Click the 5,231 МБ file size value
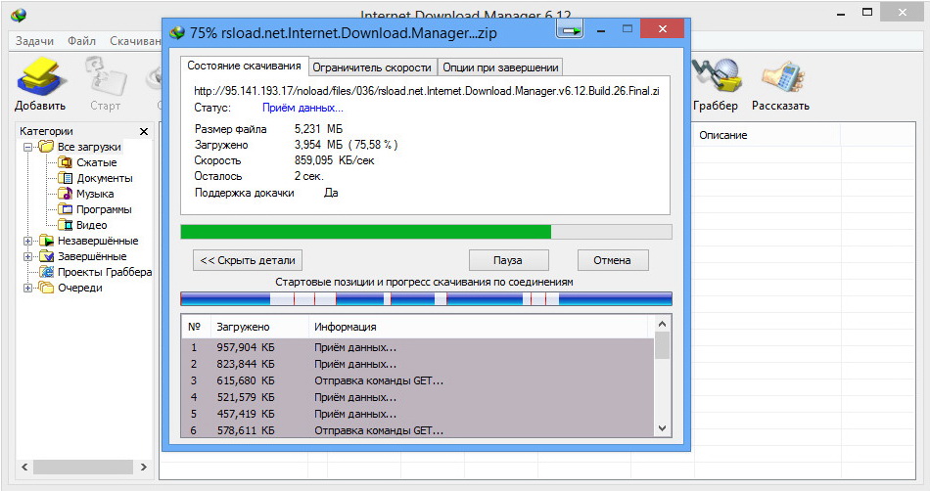This screenshot has width=930, height=491. pyautogui.click(x=318, y=129)
